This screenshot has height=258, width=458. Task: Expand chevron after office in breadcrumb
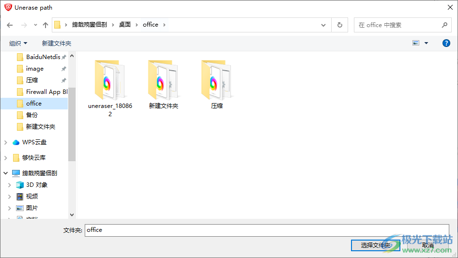164,25
